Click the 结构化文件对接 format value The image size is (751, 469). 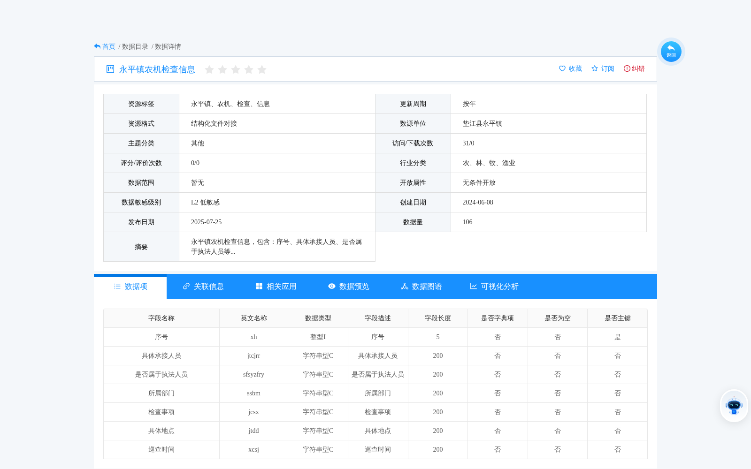click(214, 124)
